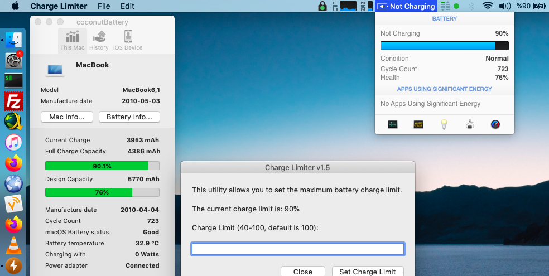Click the green padlock menu bar icon
The image size is (549, 276).
(322, 6)
